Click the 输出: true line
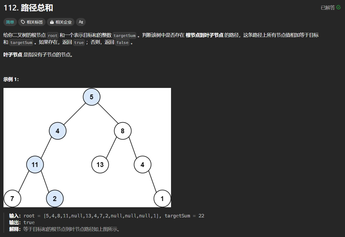 (22, 223)
